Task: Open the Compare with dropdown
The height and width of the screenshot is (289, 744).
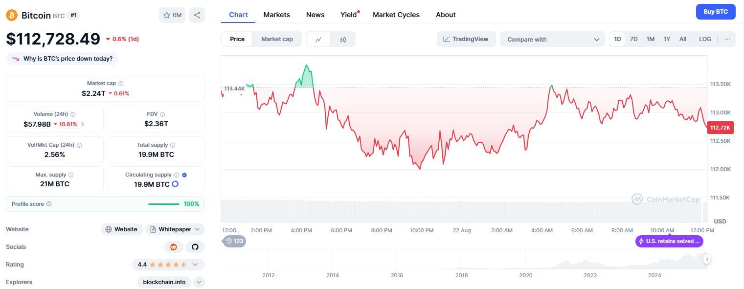Action: point(552,39)
